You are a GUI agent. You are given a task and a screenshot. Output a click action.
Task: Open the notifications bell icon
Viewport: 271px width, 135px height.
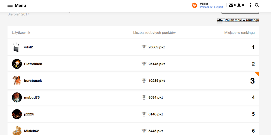pyautogui.click(x=239, y=5)
